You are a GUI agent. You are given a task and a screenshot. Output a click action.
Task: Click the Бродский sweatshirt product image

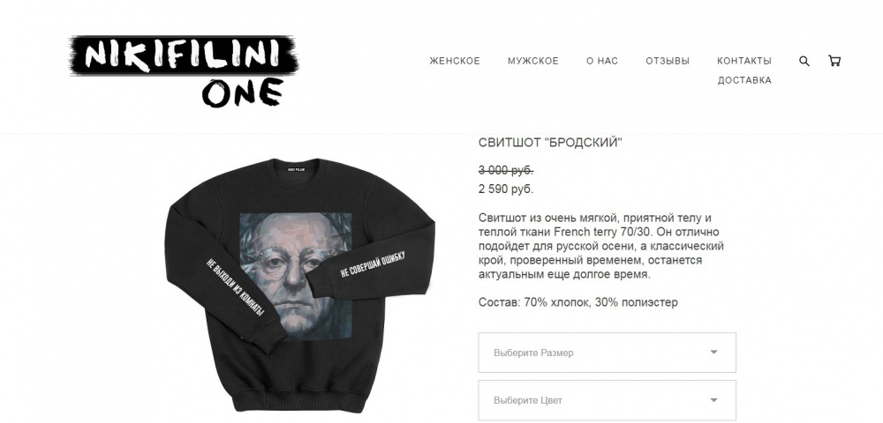(301, 286)
